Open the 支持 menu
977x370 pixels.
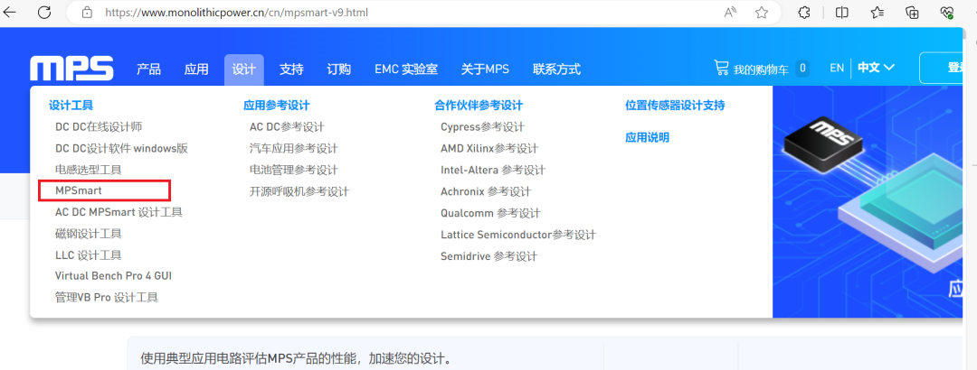coord(291,69)
